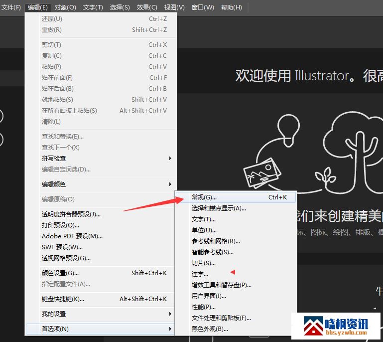Open the 效果(C) menu
Viewport: 383px width, 342px height.
click(147, 7)
